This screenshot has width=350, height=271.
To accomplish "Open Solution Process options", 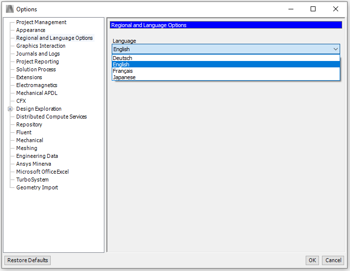I will click(36, 69).
